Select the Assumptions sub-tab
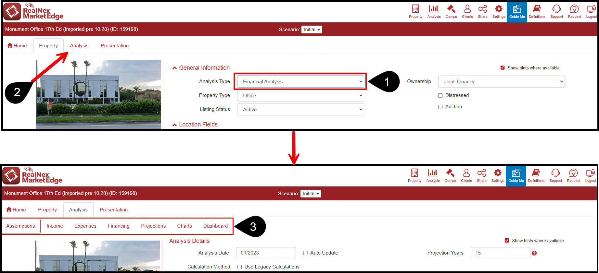The height and width of the screenshot is (273, 599). 20,226
